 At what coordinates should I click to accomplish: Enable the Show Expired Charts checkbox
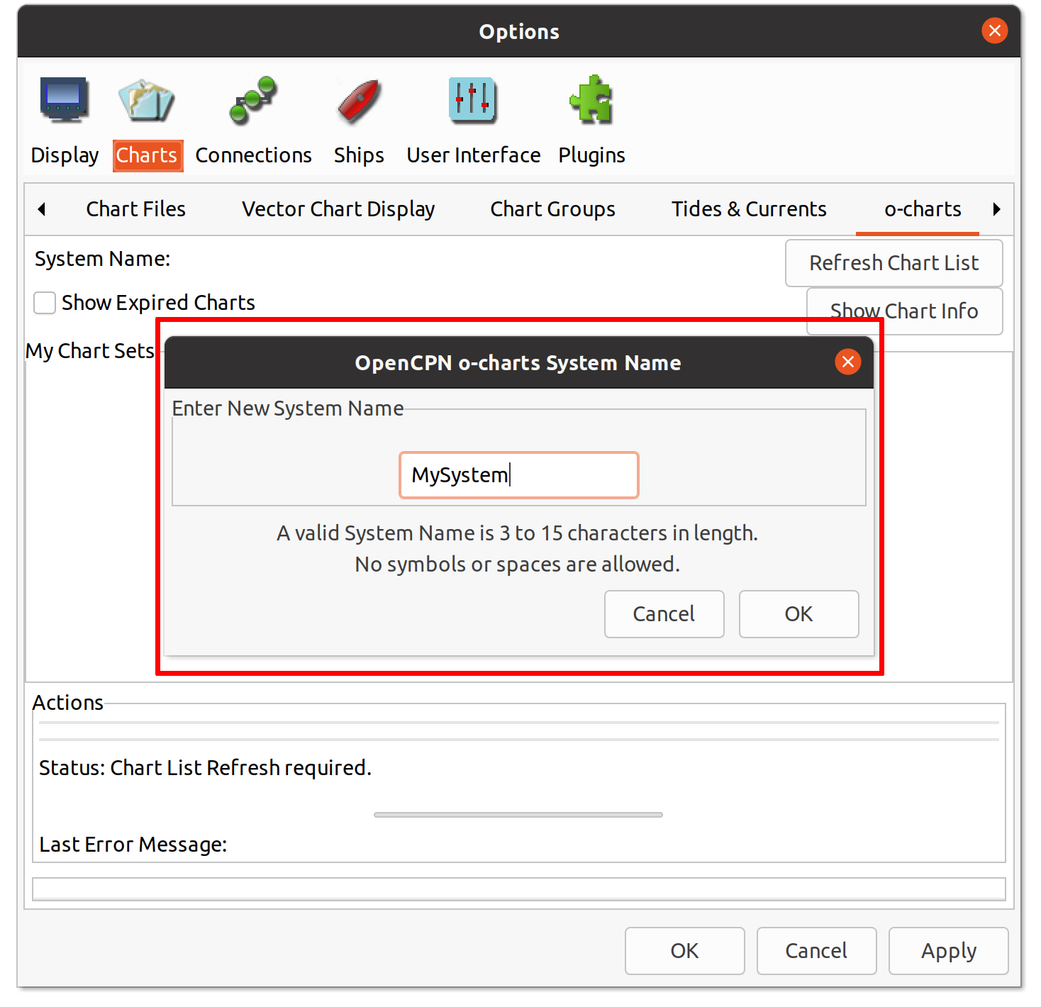(45, 303)
